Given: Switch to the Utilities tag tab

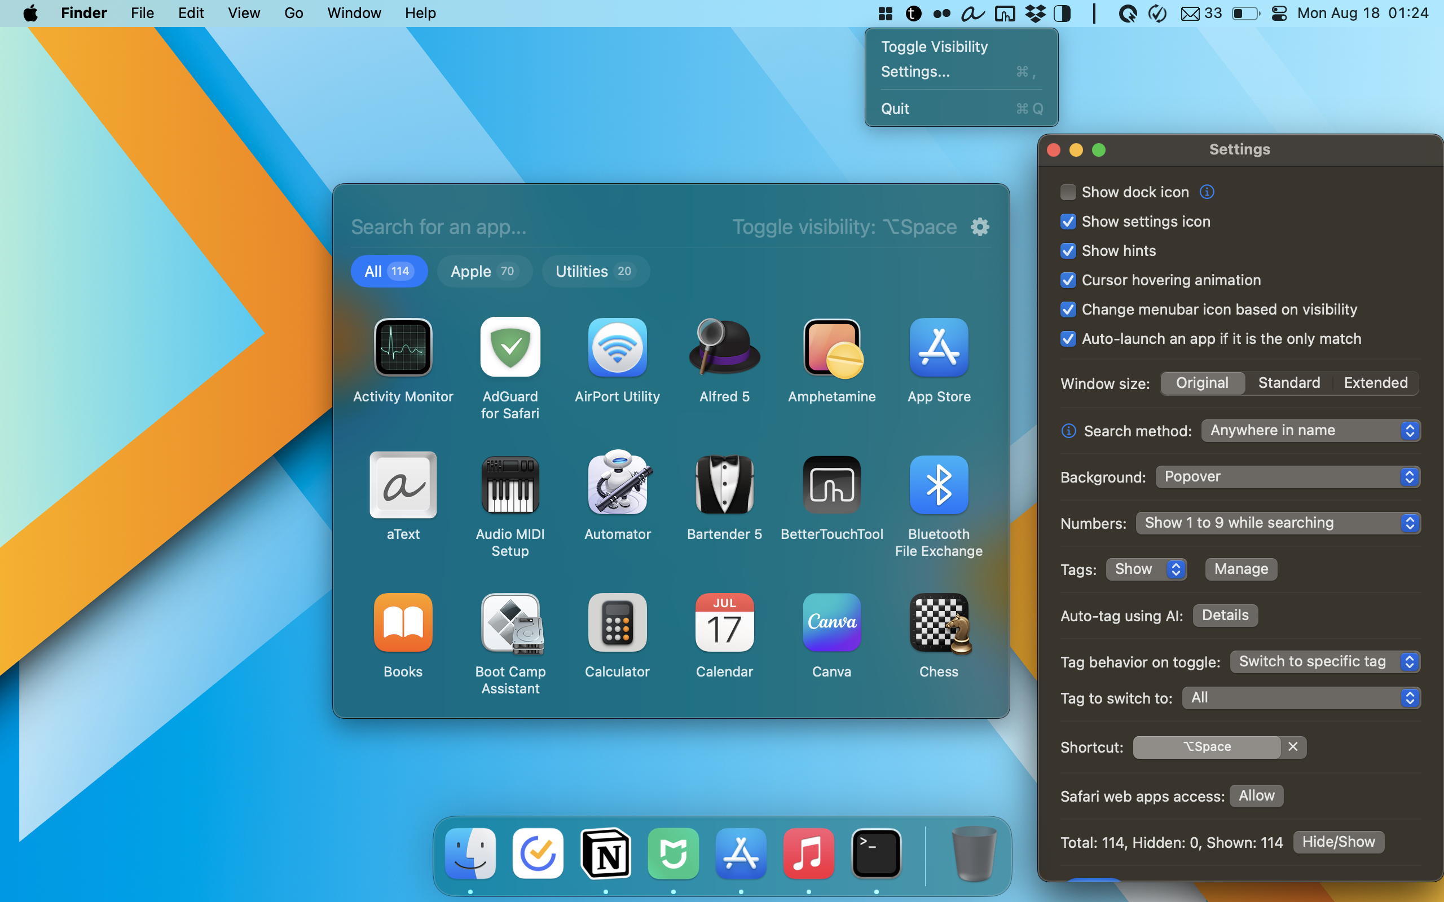Looking at the screenshot, I should click(x=595, y=271).
